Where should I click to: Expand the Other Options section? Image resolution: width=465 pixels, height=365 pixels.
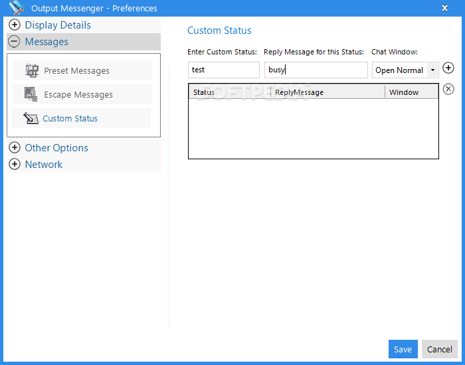(x=15, y=148)
